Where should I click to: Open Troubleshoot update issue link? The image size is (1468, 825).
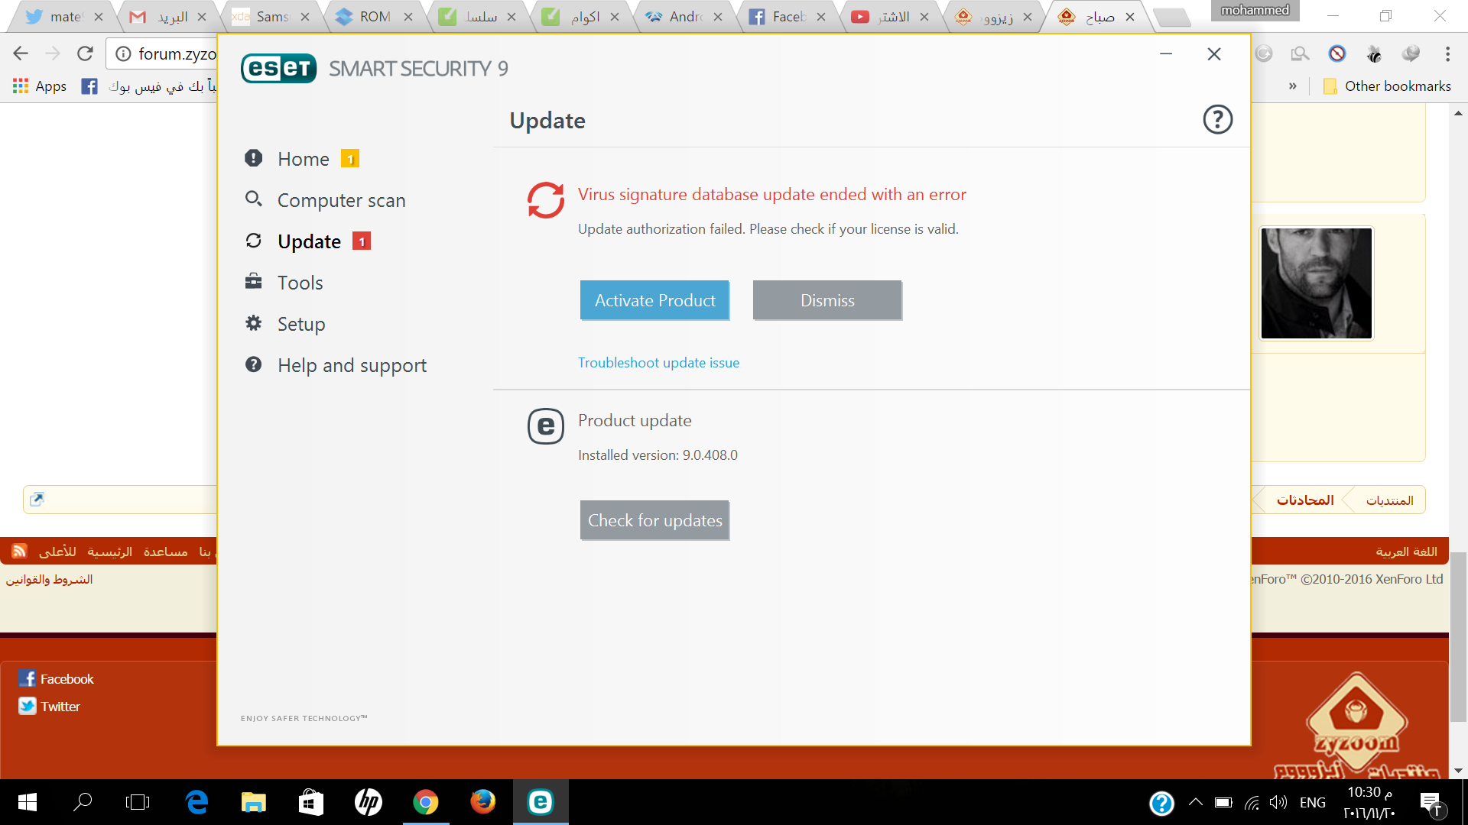tap(658, 363)
